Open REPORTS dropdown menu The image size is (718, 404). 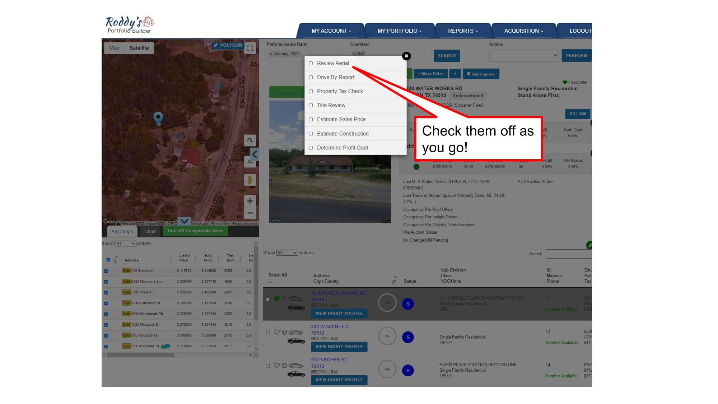tap(463, 31)
